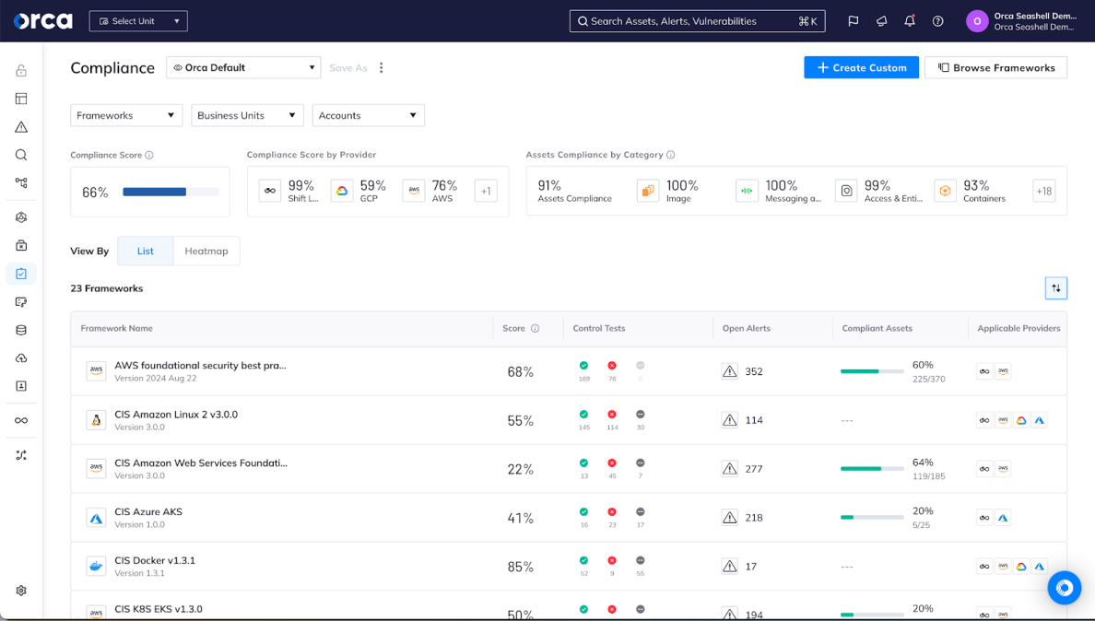This screenshot has height=621, width=1095.
Task: Open the sidebar infinity shift-left icon
Action: pyautogui.click(x=21, y=420)
